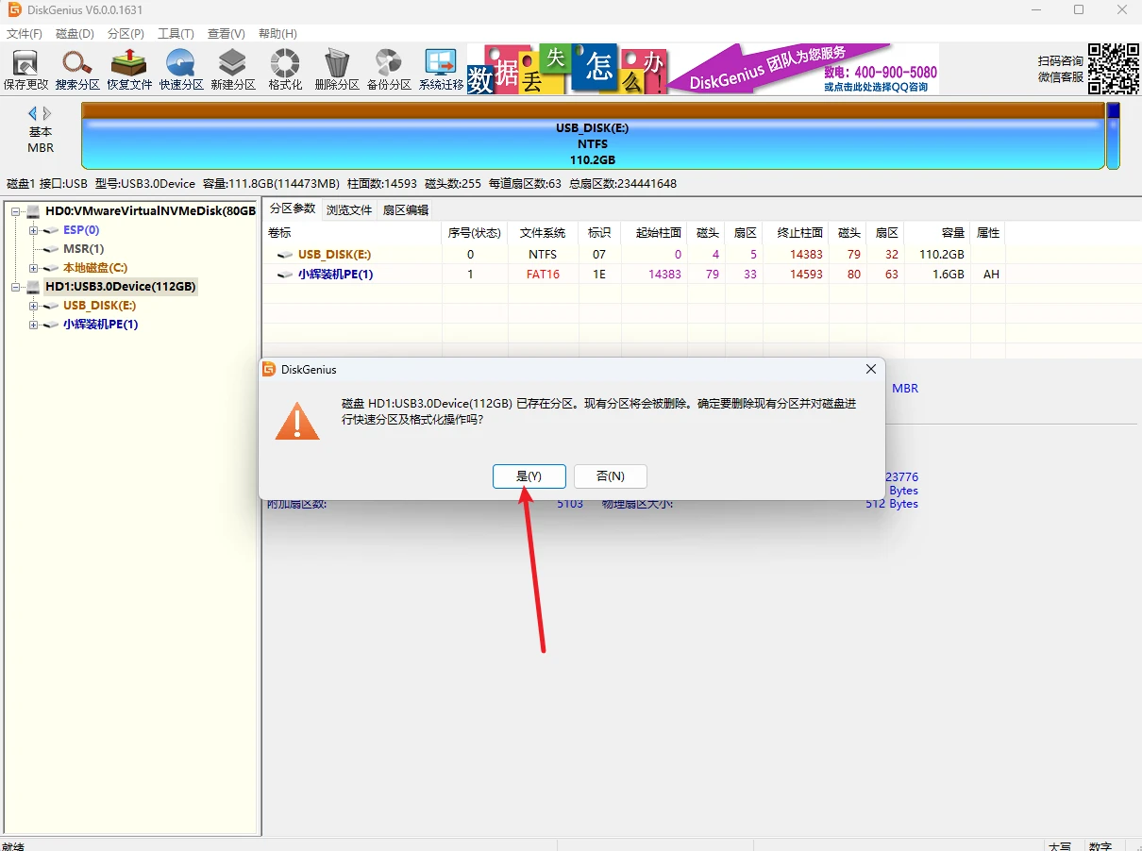Confirm with the 是(Y) button
The height and width of the screenshot is (851, 1142).
tap(529, 476)
